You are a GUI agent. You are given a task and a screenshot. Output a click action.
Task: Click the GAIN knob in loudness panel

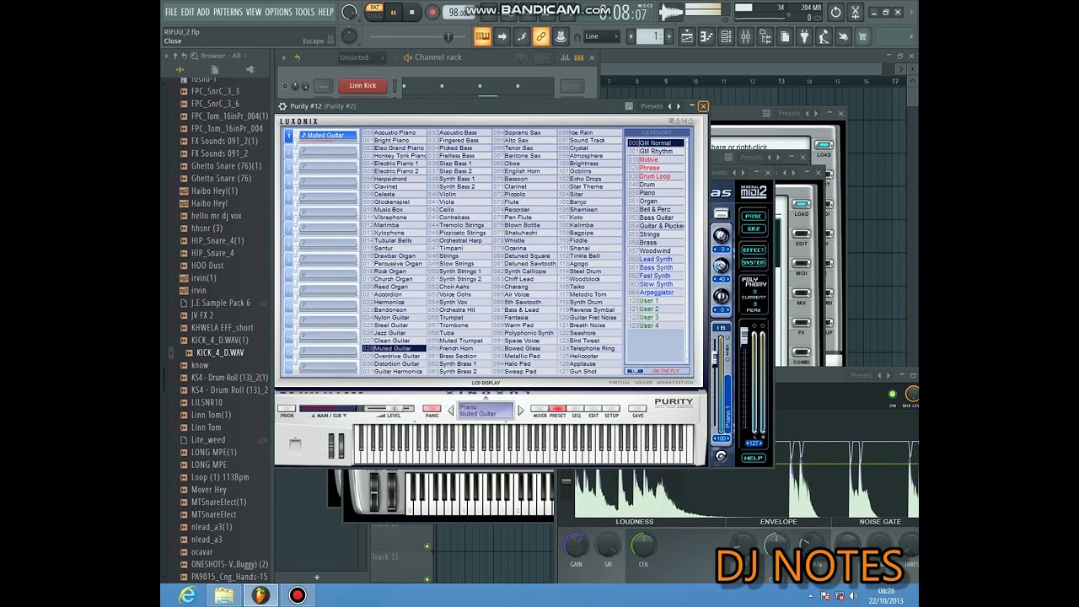pos(577,545)
